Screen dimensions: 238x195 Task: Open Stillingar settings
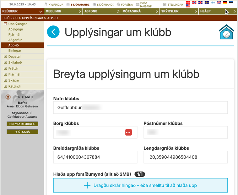[173, 4]
